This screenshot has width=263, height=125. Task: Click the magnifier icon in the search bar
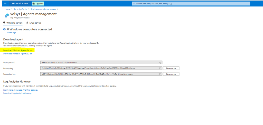pyautogui.click(x=134, y=4)
